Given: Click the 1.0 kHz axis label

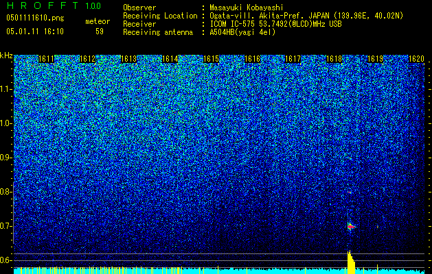Looking at the screenshot, I should (x=6, y=123).
